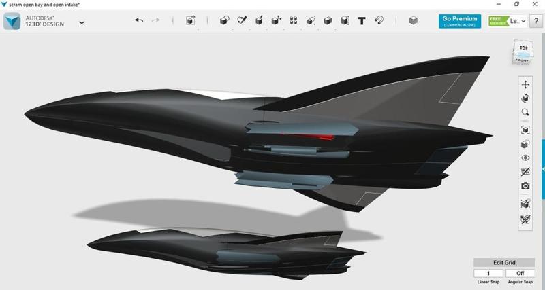Activate the Snap magnet tool
The image size is (545, 290).
point(379,20)
